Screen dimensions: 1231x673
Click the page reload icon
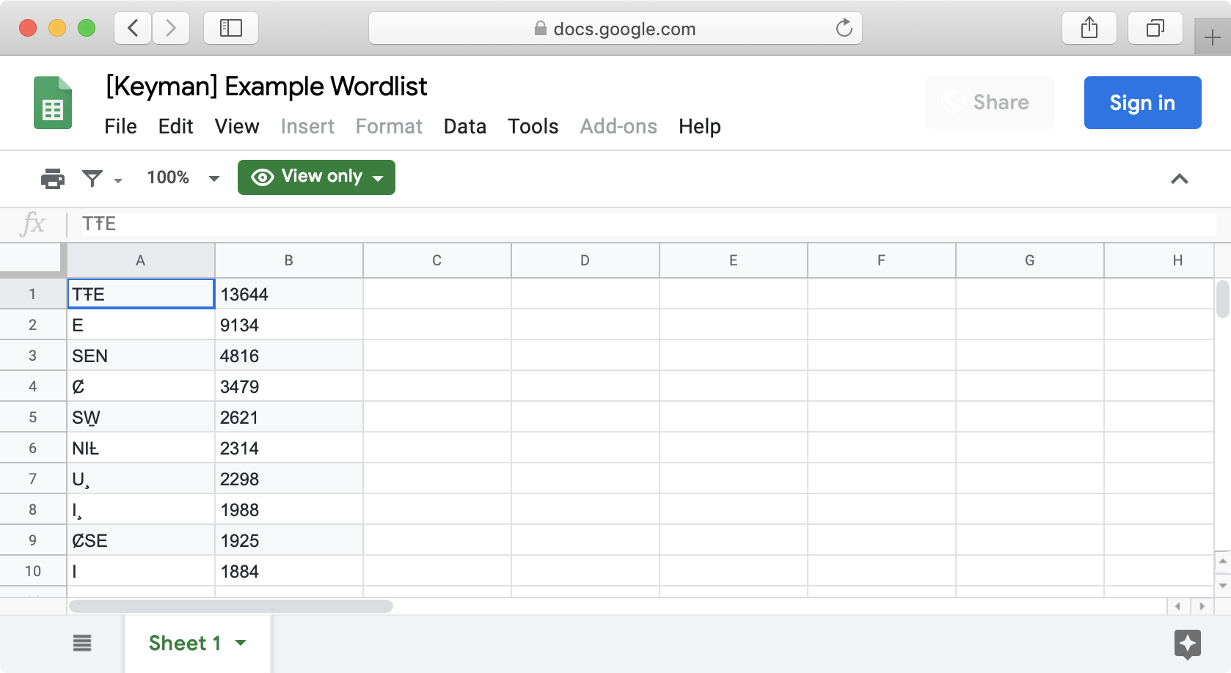coord(844,28)
